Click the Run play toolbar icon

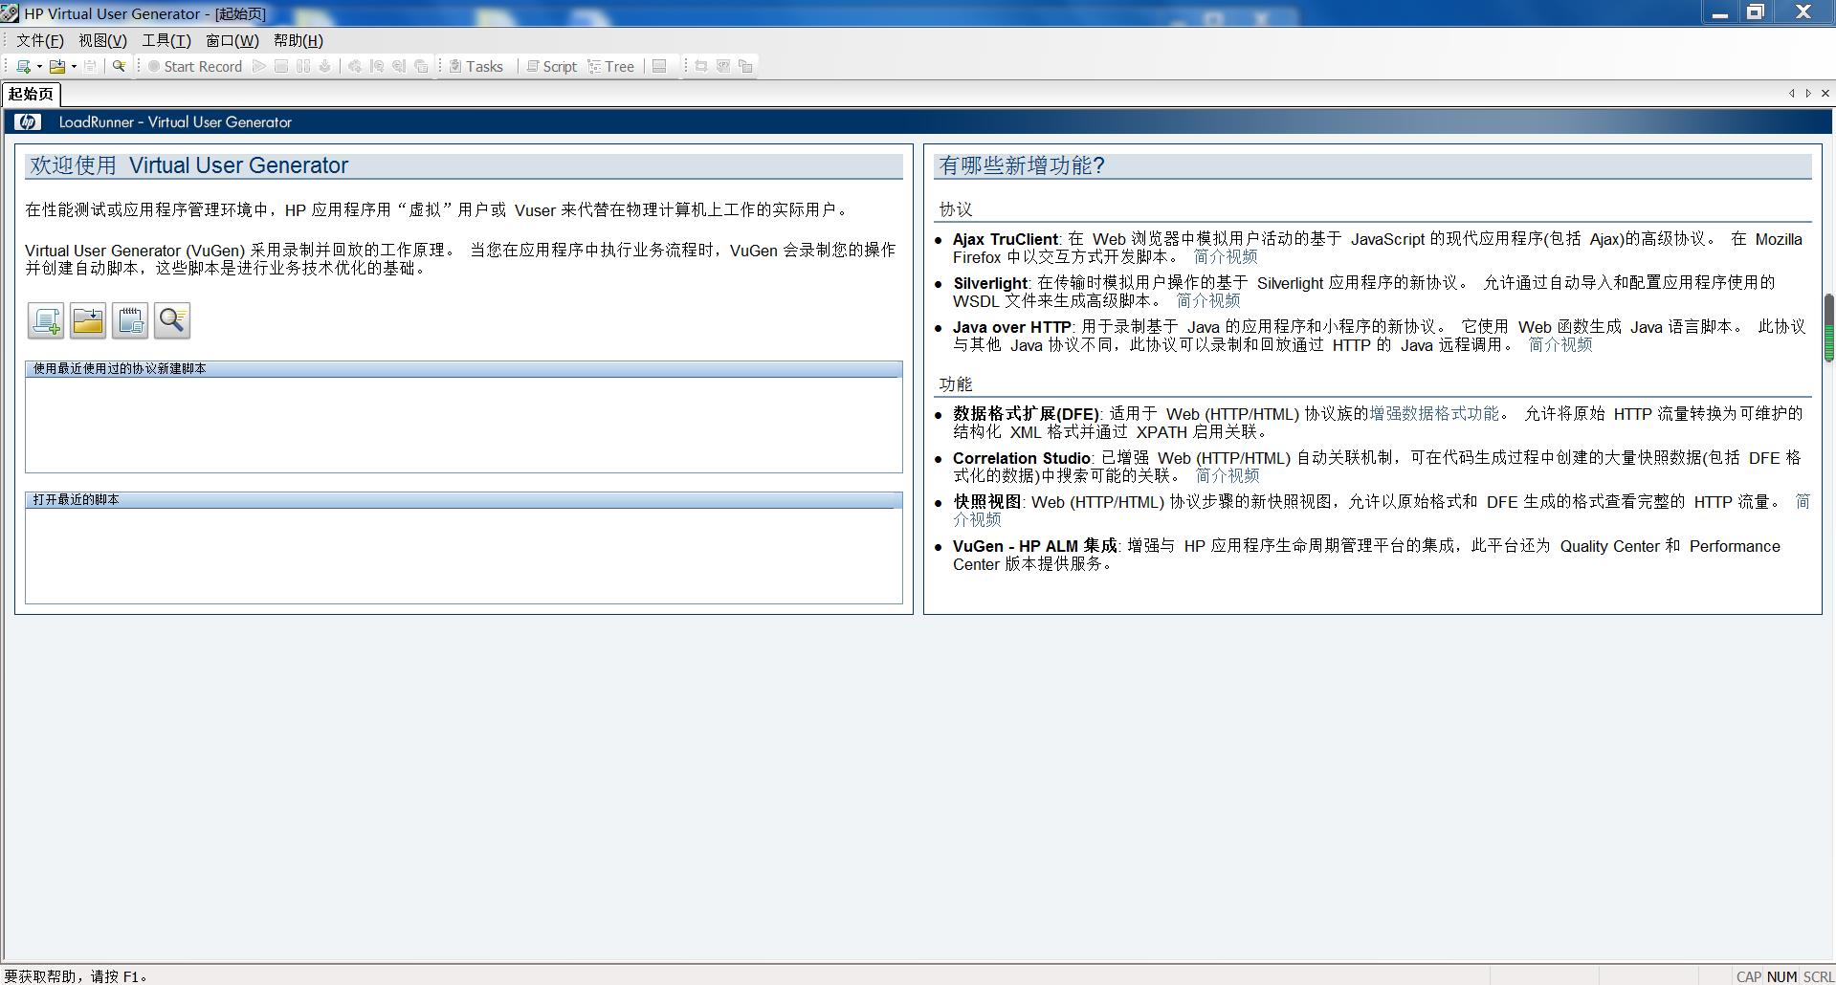[258, 66]
